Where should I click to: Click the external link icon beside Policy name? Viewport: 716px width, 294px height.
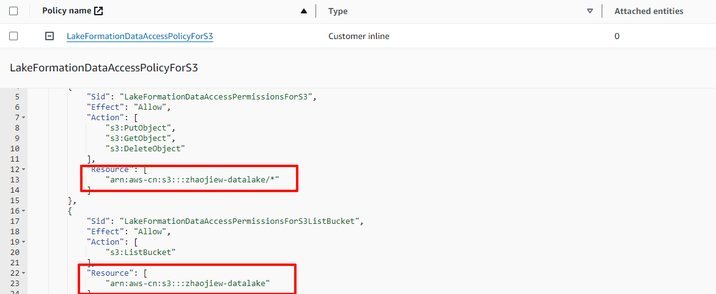tap(98, 12)
